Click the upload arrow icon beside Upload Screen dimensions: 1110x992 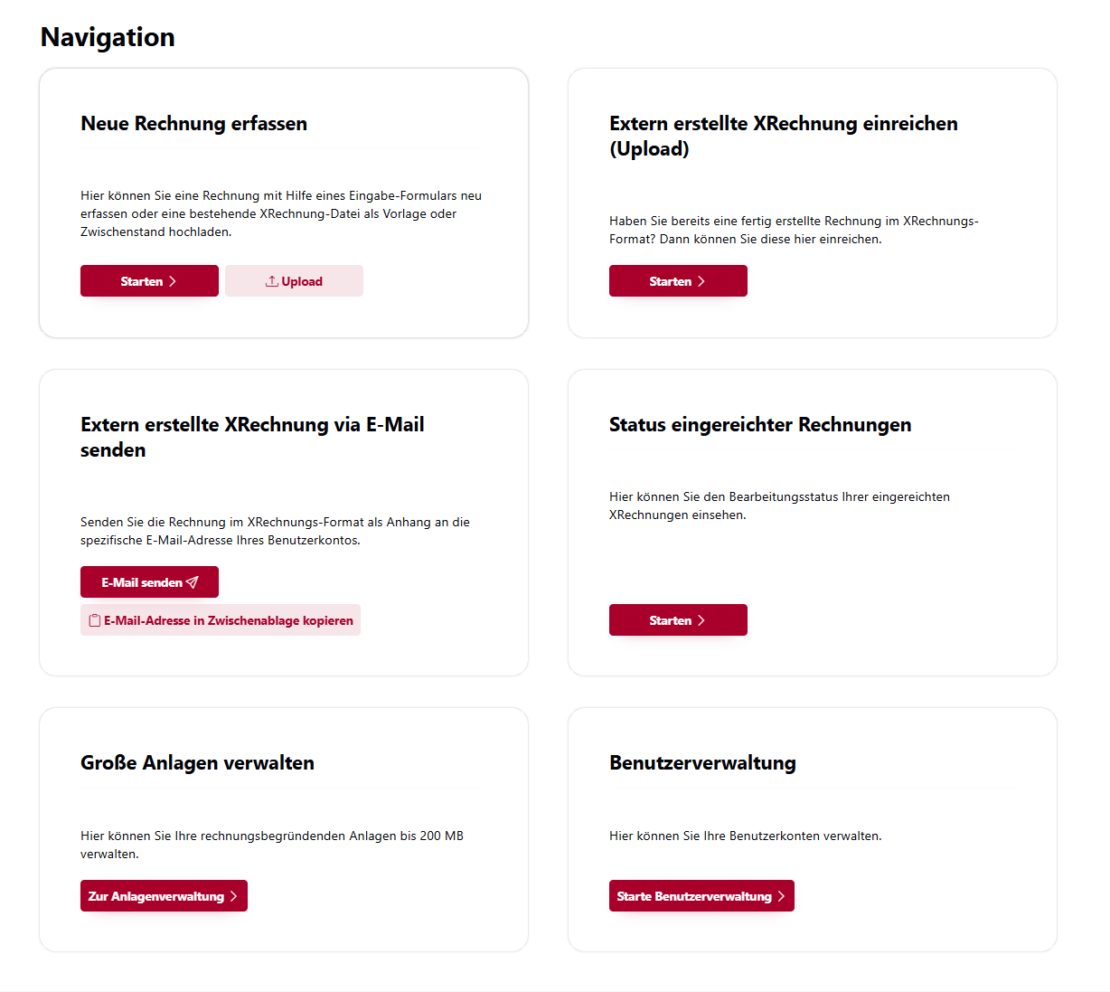271,281
